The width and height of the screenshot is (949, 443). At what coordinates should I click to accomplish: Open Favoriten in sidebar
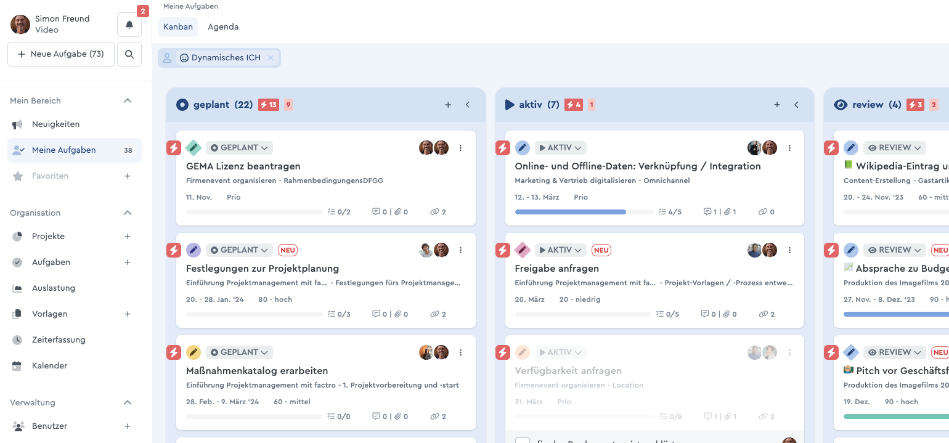coord(51,176)
